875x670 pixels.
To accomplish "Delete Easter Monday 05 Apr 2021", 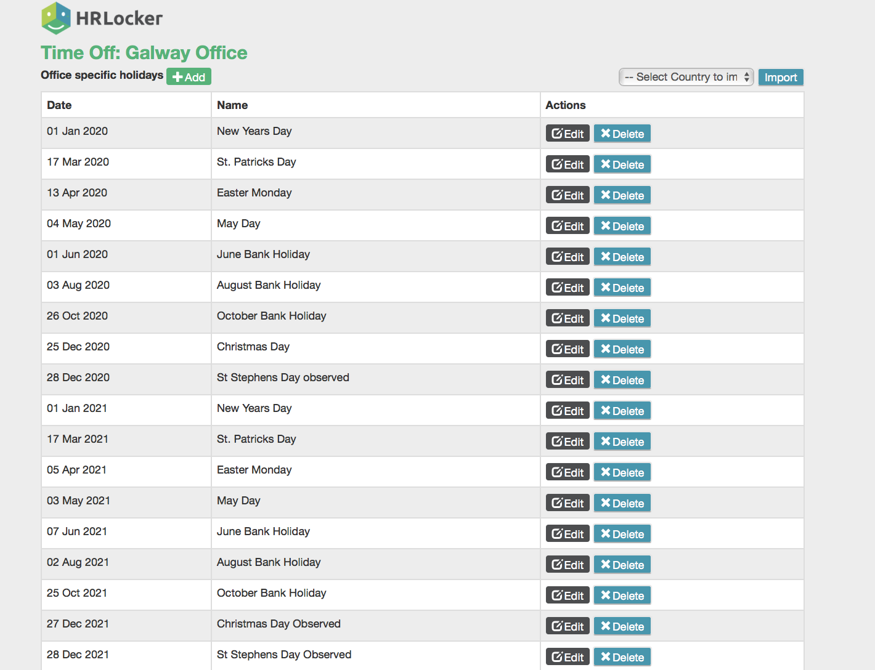I will (622, 472).
